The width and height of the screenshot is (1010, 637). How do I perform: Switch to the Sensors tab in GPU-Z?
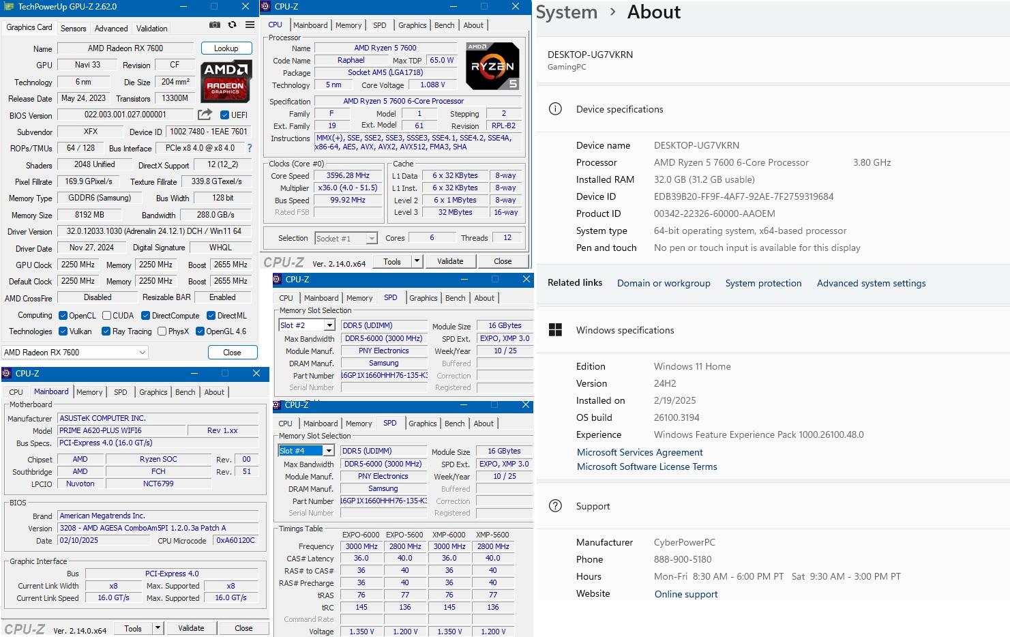(73, 29)
